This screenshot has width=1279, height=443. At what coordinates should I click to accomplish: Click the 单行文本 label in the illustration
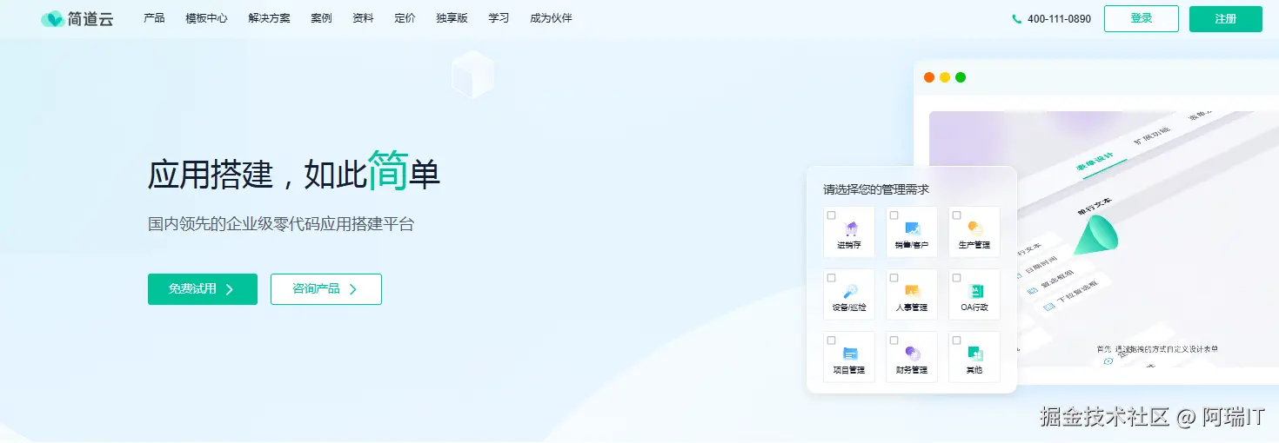[1095, 206]
